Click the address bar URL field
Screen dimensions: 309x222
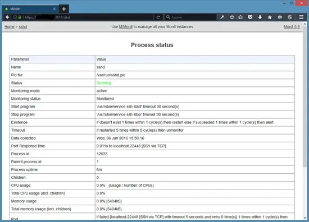[x=88, y=17]
